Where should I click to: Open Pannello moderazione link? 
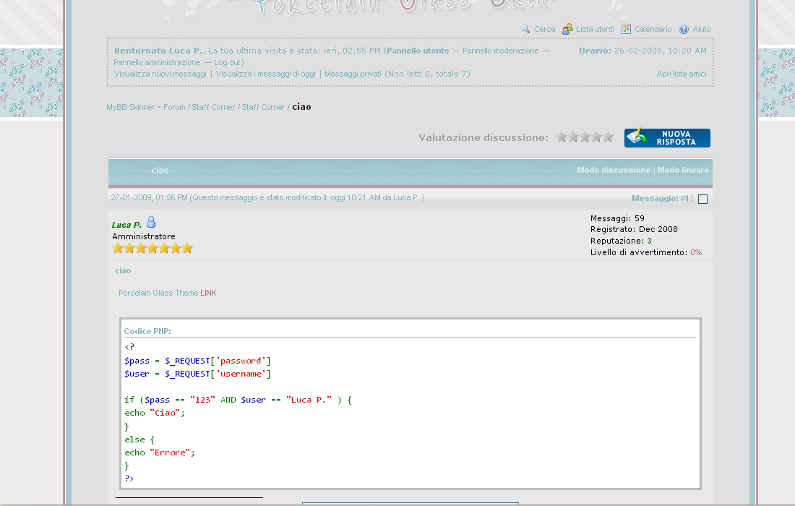[x=501, y=51]
